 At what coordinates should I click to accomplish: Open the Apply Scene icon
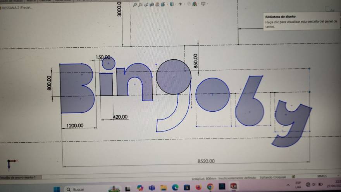[195, 4]
